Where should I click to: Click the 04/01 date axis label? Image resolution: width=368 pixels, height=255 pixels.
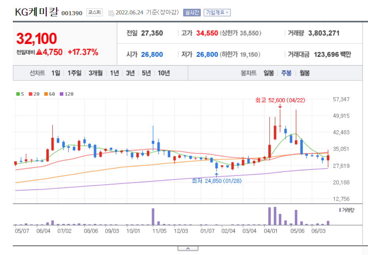coord(271,231)
